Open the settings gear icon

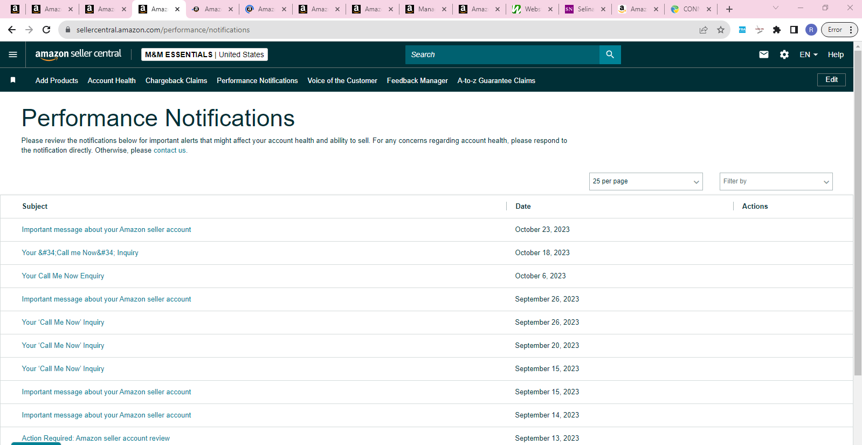click(x=784, y=54)
